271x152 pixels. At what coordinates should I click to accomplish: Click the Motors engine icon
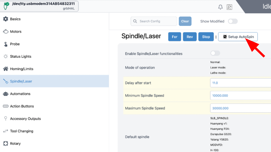pos(6,32)
